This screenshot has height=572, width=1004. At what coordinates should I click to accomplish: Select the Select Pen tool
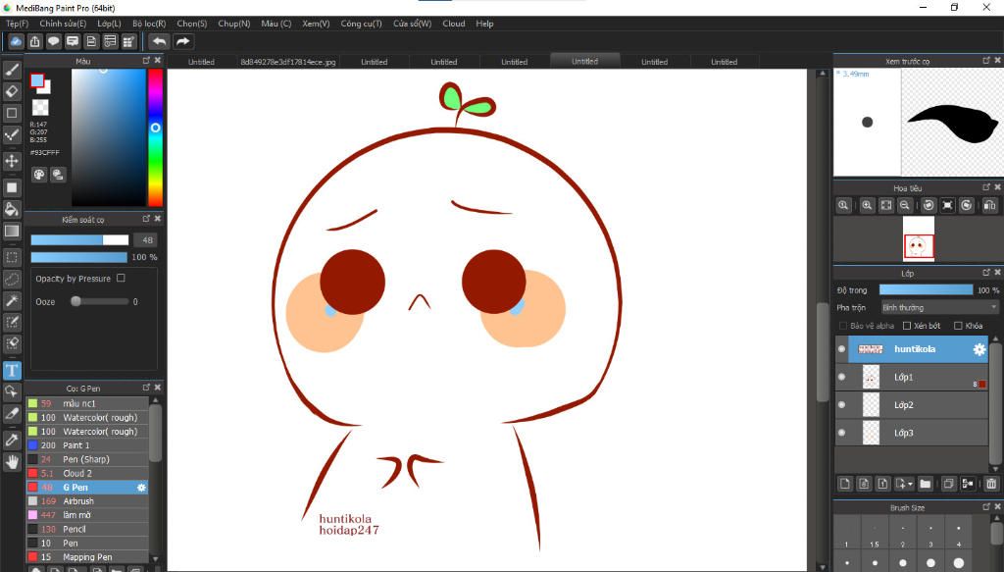click(x=12, y=322)
